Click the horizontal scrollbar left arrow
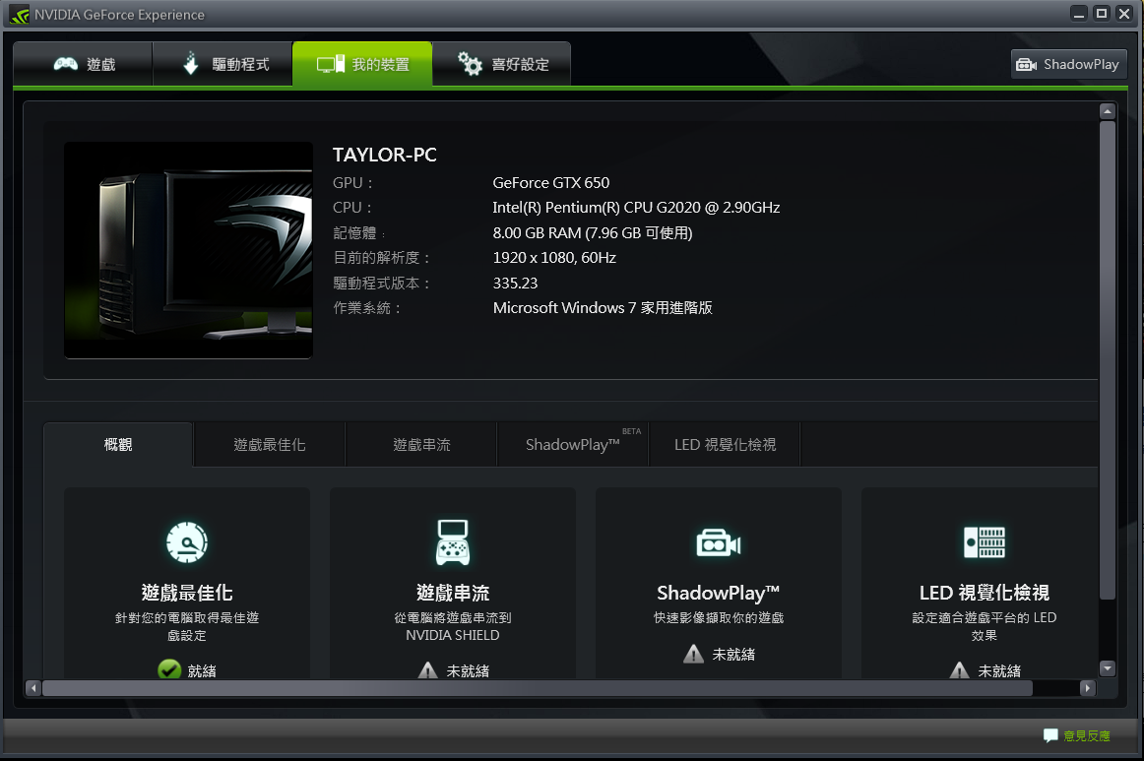Viewport: 1144px width, 761px height. click(32, 687)
